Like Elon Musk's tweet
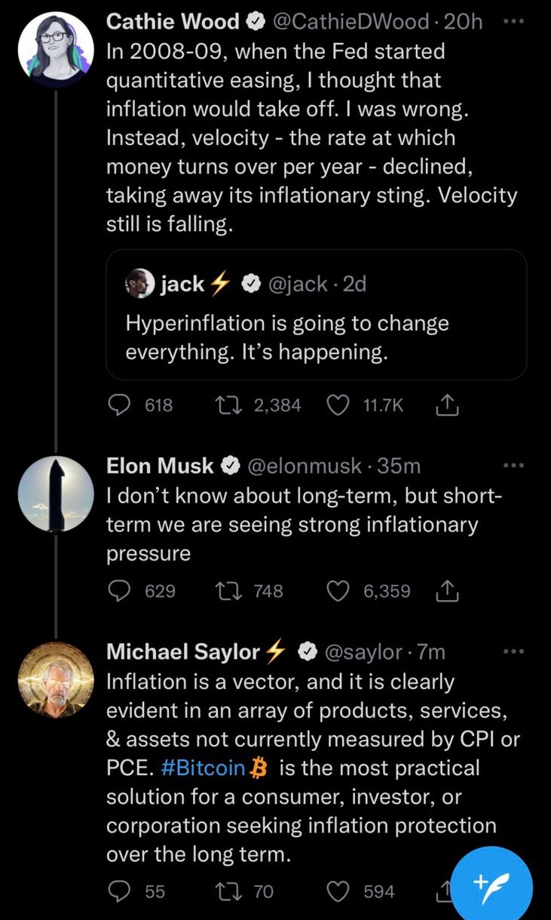Image resolution: width=551 pixels, height=920 pixels. click(337, 591)
